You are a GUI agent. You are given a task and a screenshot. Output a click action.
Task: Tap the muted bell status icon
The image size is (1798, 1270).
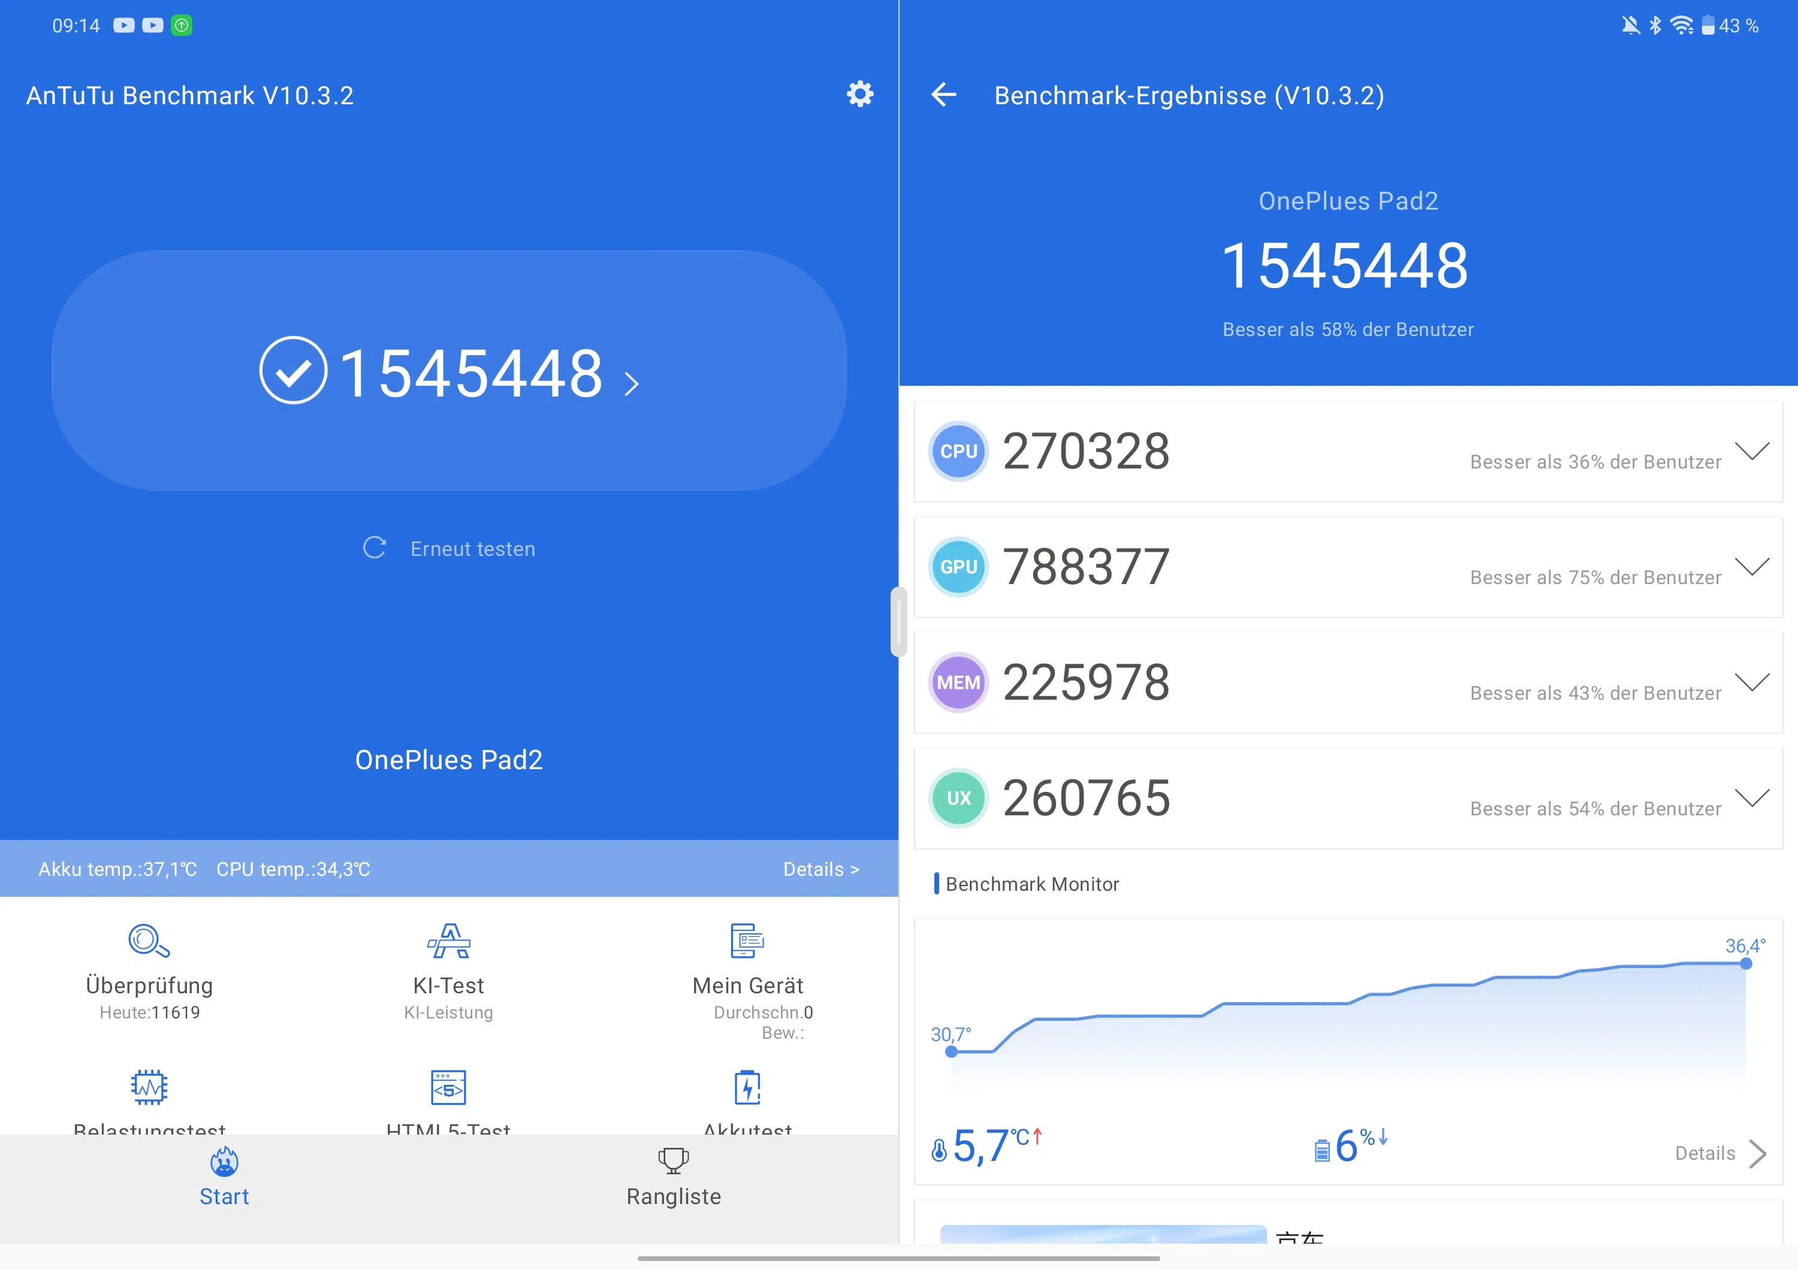point(1630,26)
